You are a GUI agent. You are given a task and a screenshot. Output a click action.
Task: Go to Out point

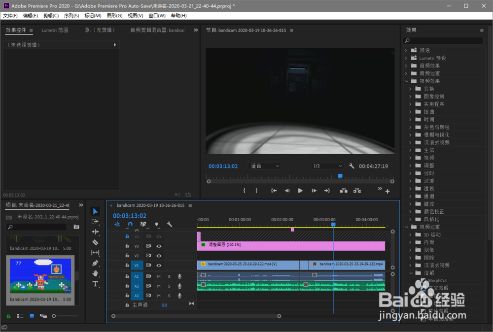[x=327, y=191]
